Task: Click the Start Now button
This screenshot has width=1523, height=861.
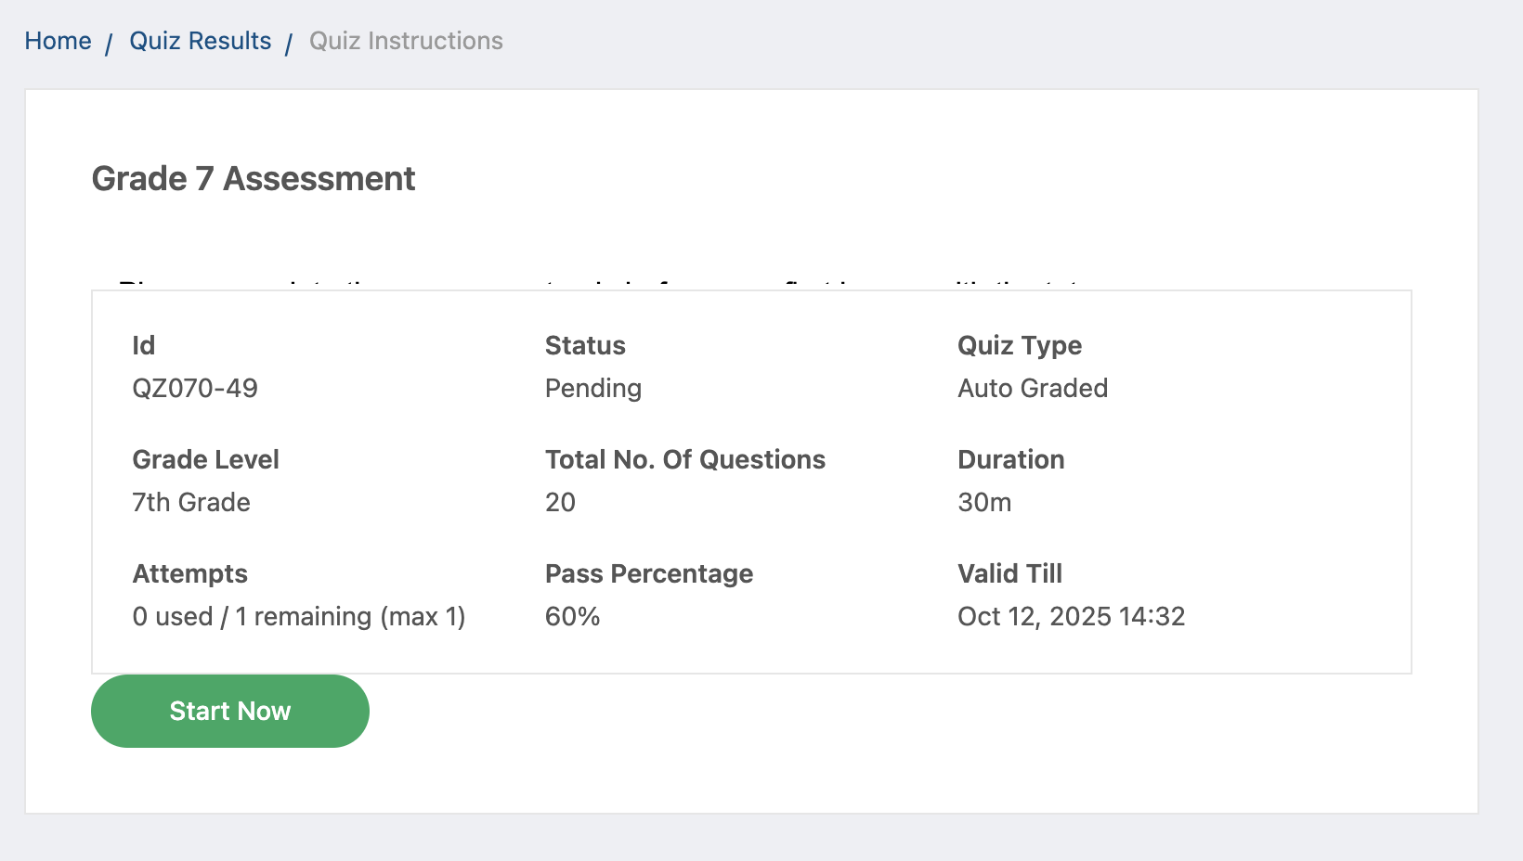Action: click(229, 711)
